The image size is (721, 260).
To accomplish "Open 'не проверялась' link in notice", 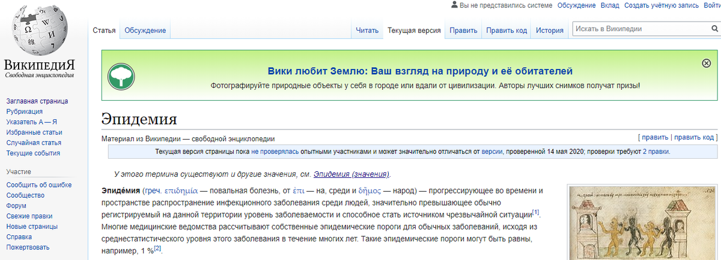I will pos(275,152).
